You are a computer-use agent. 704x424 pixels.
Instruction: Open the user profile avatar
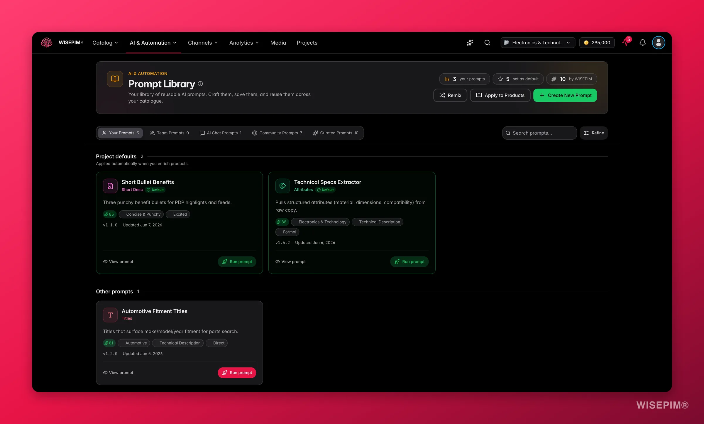coord(658,43)
